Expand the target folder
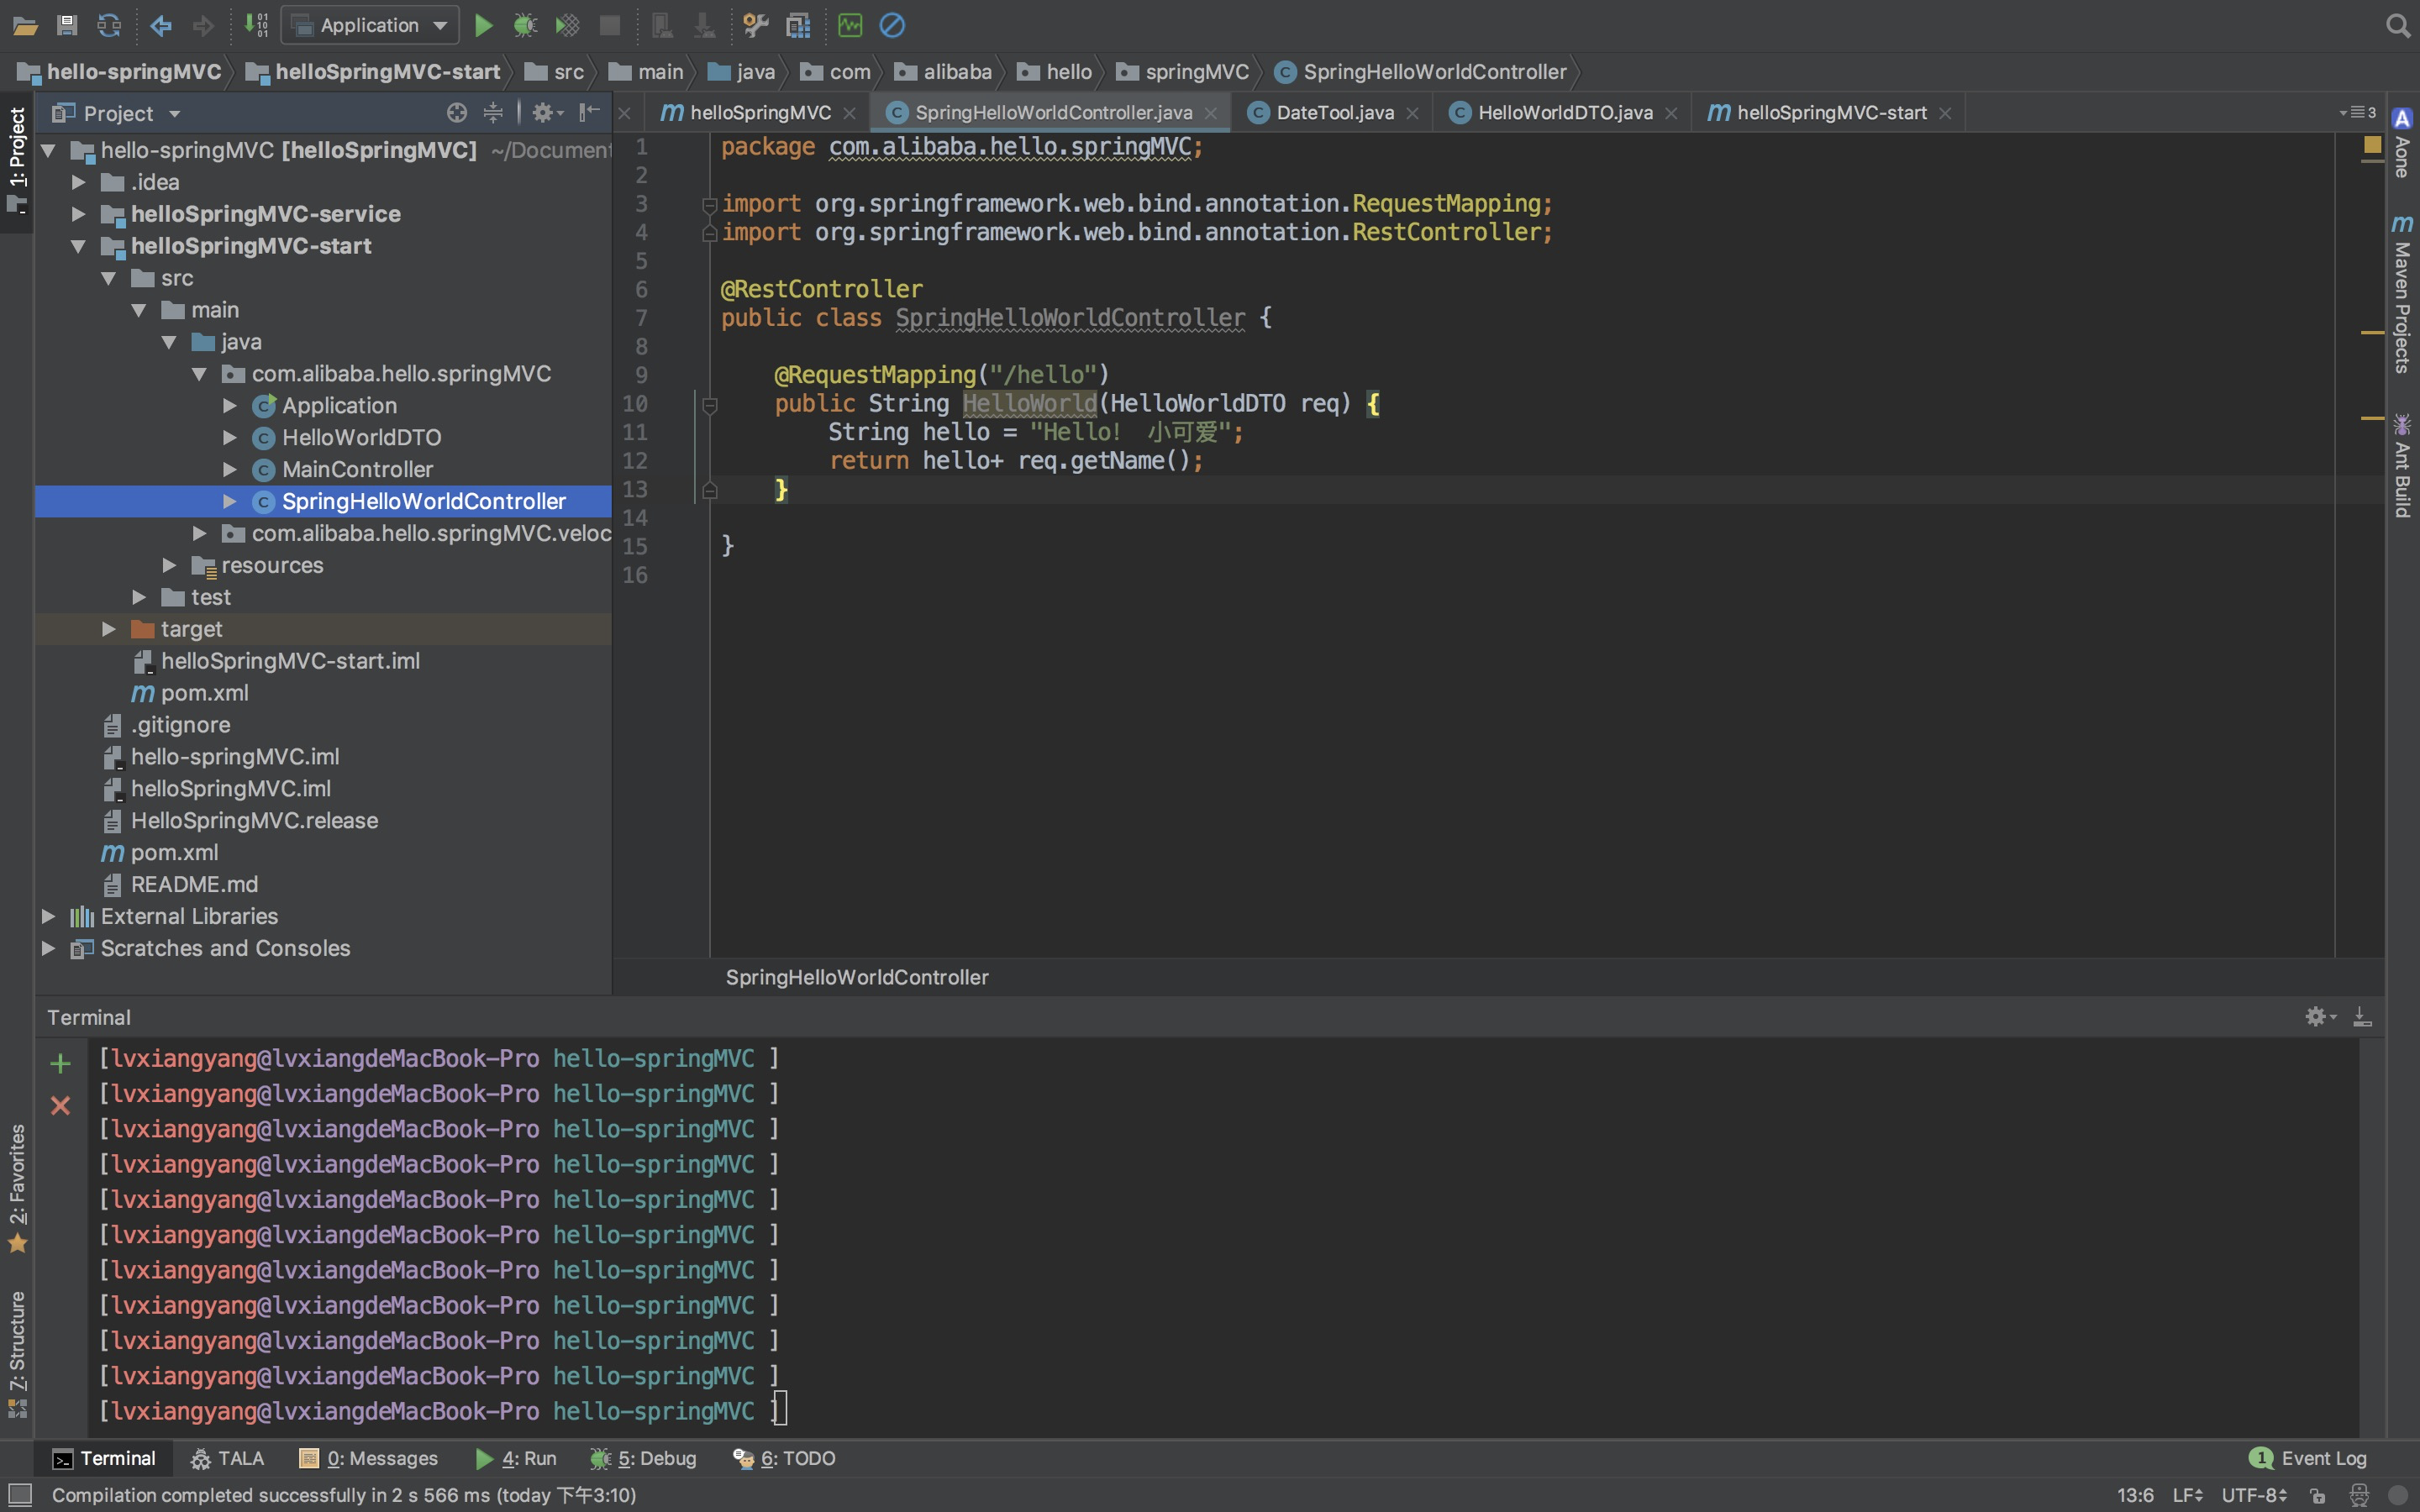The height and width of the screenshot is (1512, 2420). (109, 629)
